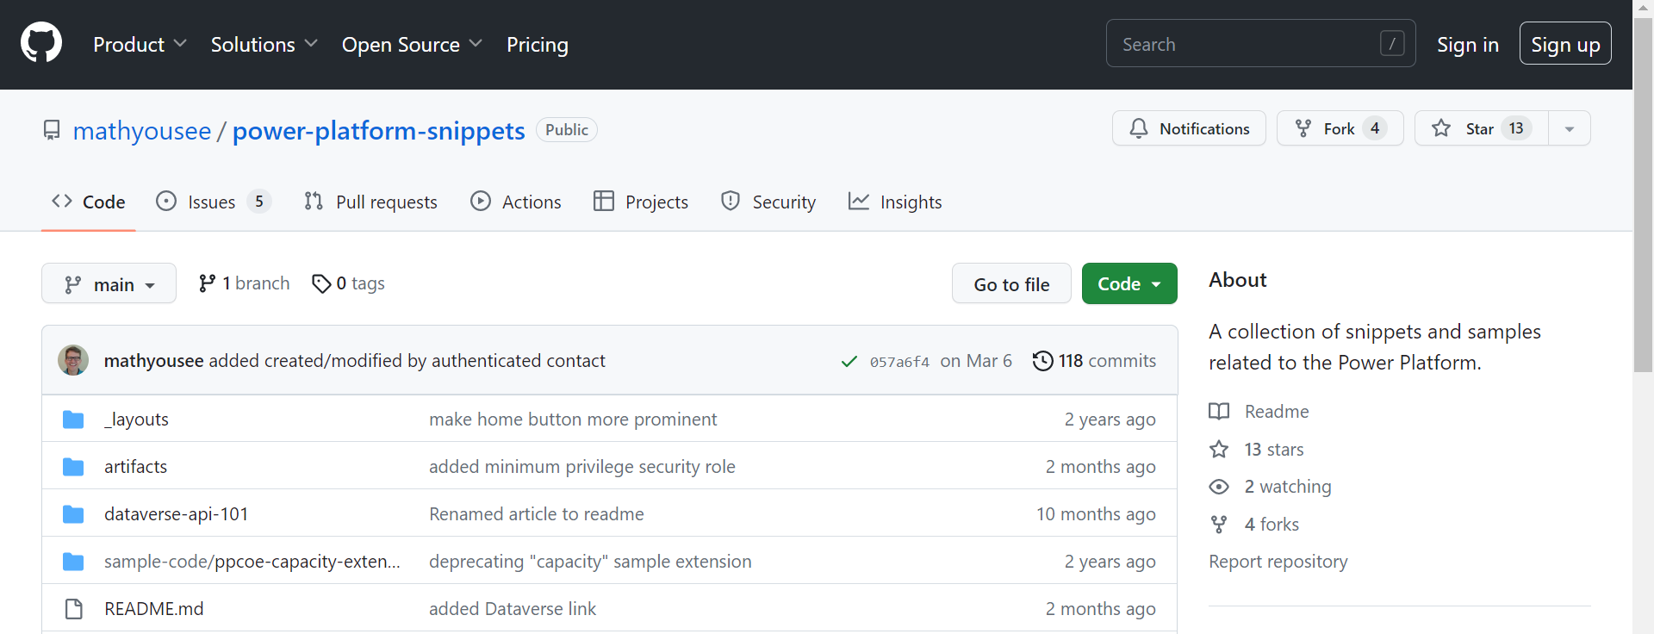This screenshot has height=634, width=1654.
Task: Click the Readme book icon in About
Action: (1219, 412)
